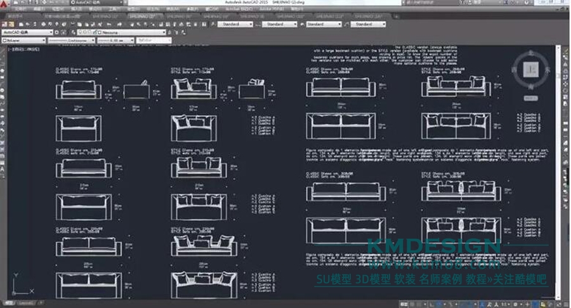
Task: Click the AutoCAD application logo menu
Action: [x=4, y=3]
